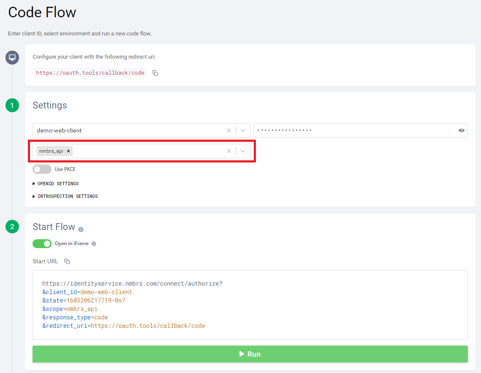Click the step 2 circle next to Start Flow
The image size is (481, 373).
12,227
